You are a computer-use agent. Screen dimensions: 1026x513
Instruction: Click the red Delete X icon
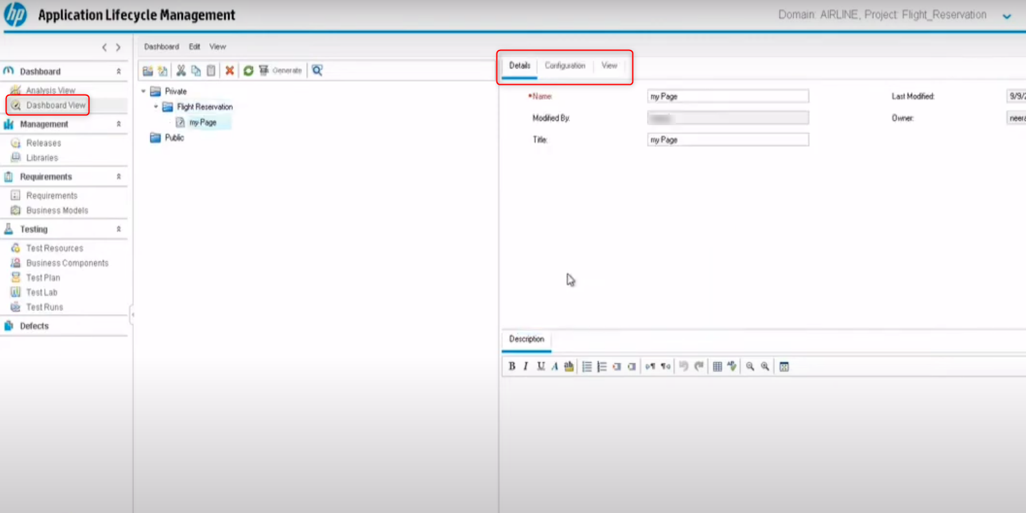(229, 71)
